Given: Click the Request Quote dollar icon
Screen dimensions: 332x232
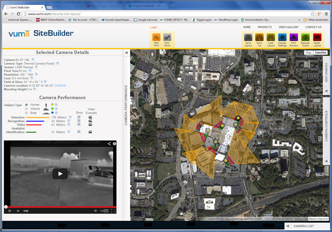Looking at the screenshot, I should click(x=305, y=38).
